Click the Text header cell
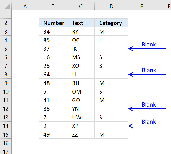The width and height of the screenshot is (171, 154). [81, 23]
